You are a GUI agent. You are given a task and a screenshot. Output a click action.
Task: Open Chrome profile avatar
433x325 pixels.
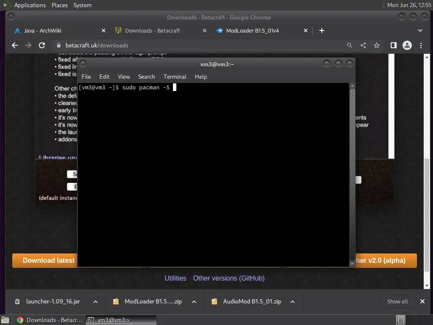pyautogui.click(x=407, y=45)
